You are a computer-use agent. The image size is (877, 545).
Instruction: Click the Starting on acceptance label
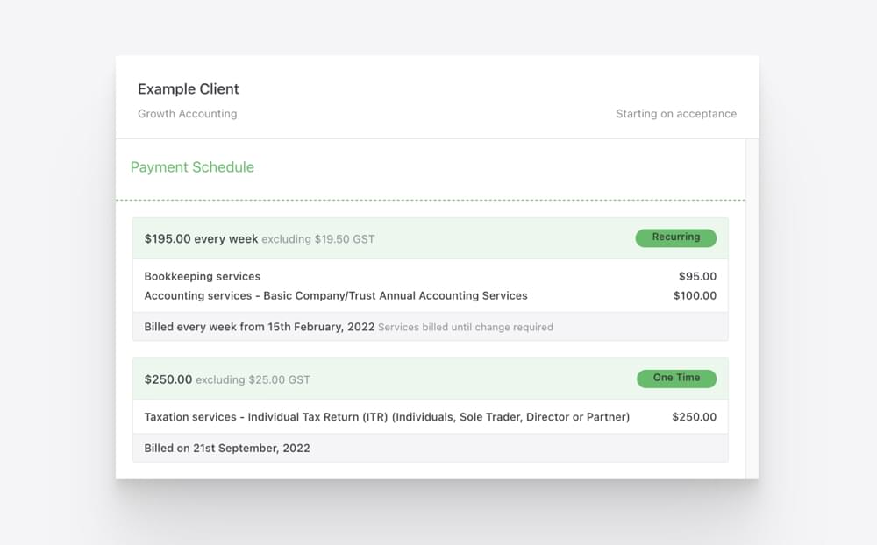click(x=676, y=113)
